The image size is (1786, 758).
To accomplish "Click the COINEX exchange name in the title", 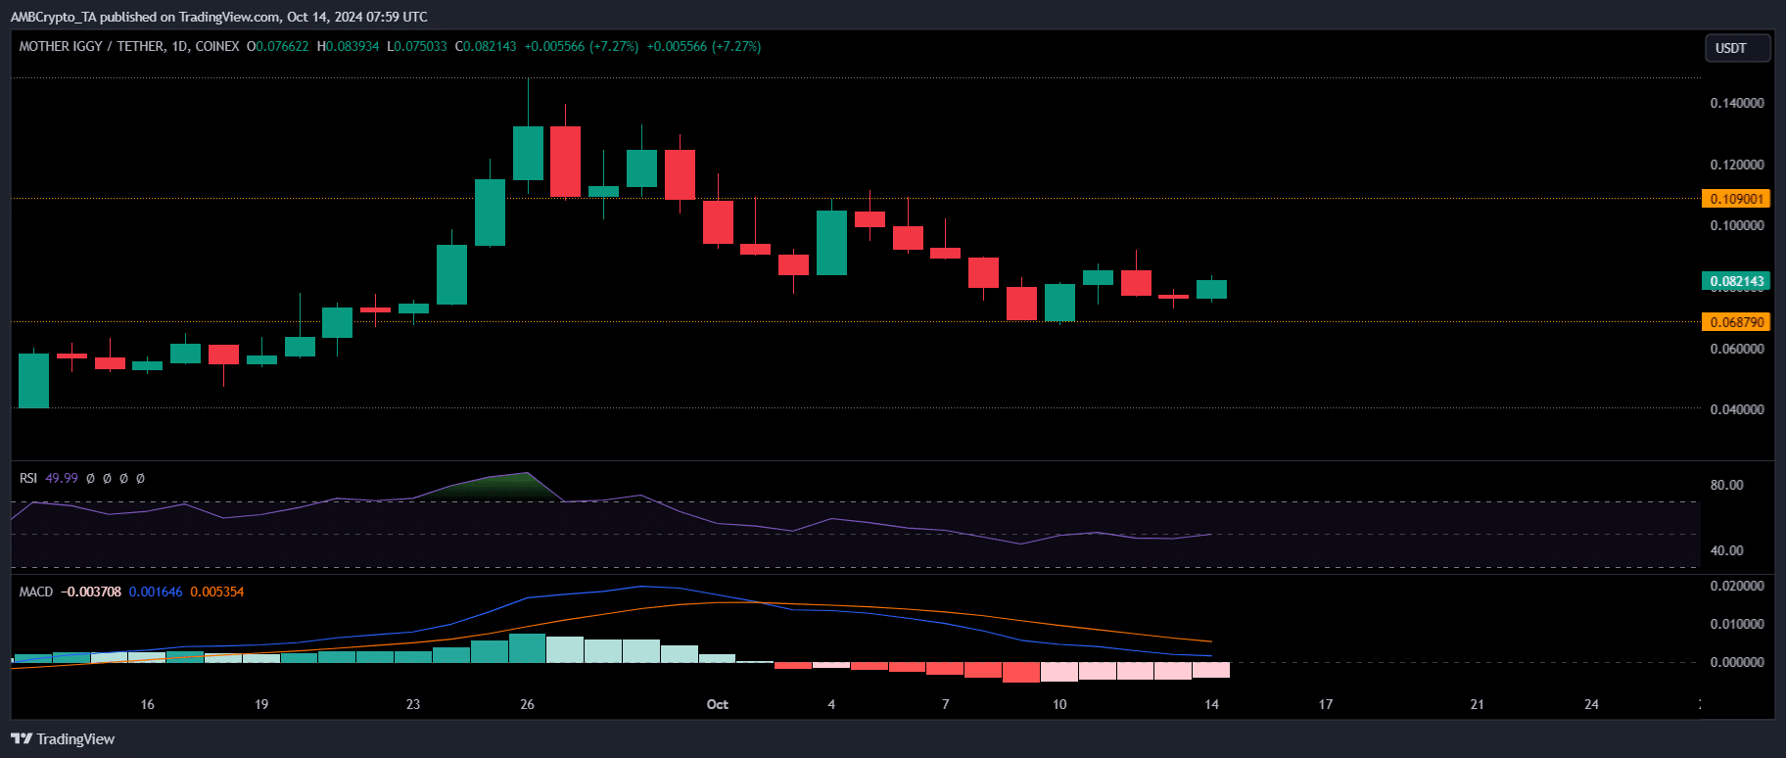I will click(x=217, y=46).
